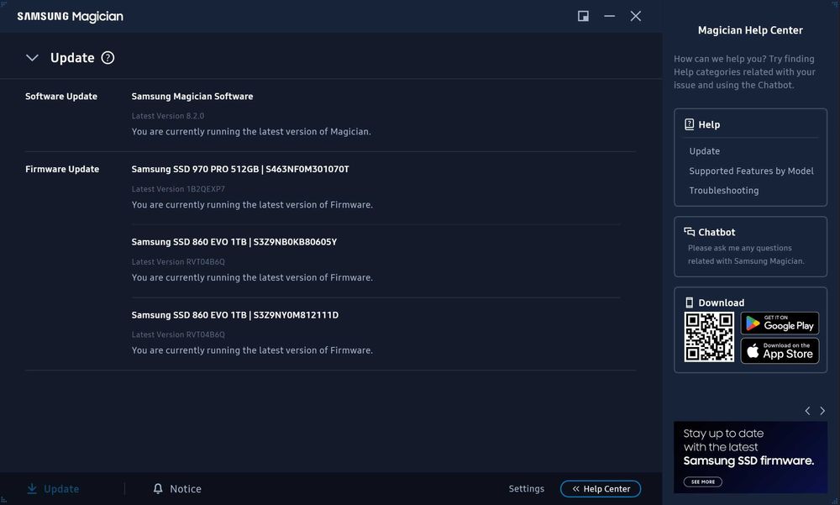Select Samsung SSD 860 EVO S3Z9NY0M812111D entry
The width and height of the screenshot is (840, 505).
235,315
